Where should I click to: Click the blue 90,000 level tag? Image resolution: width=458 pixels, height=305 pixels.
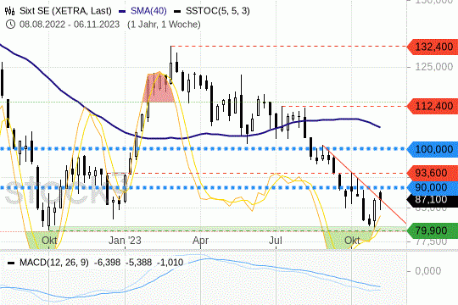[433, 188]
